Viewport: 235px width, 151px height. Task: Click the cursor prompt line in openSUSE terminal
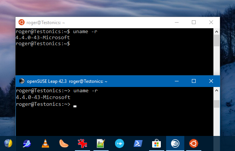(46, 104)
